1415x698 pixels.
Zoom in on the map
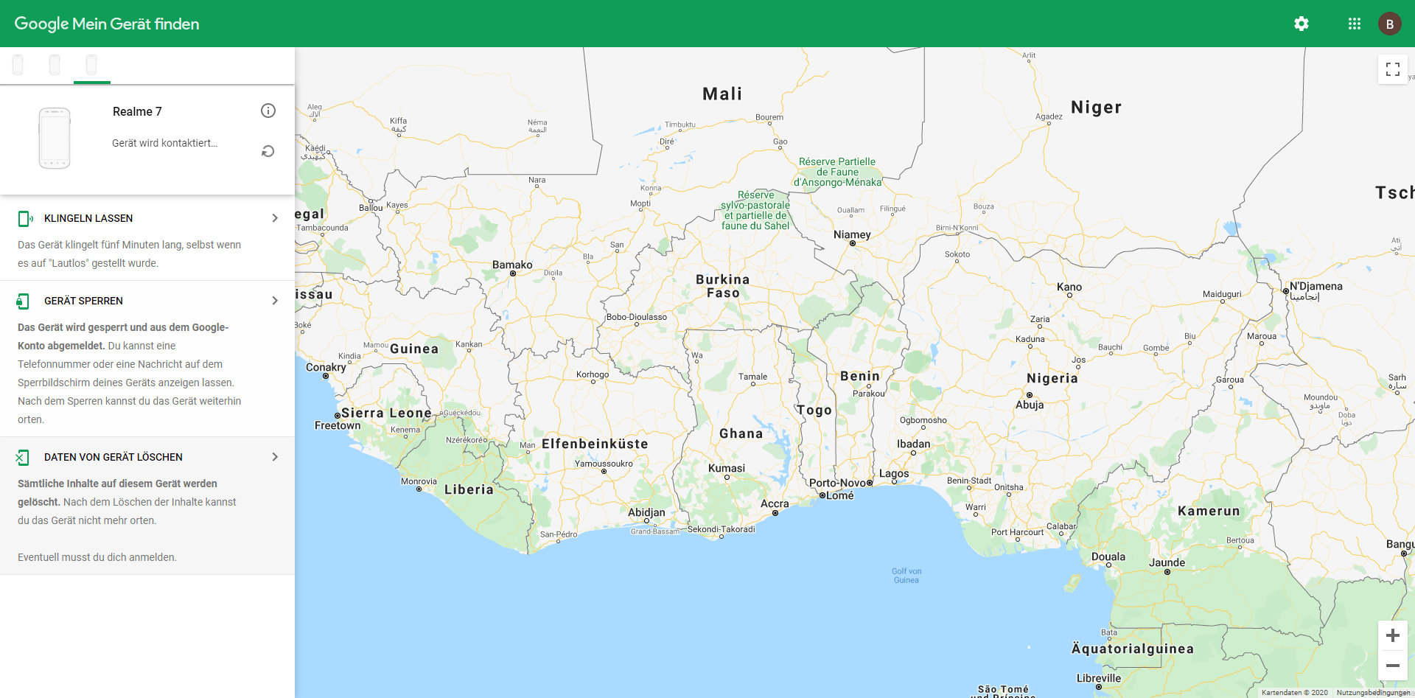pos(1393,635)
